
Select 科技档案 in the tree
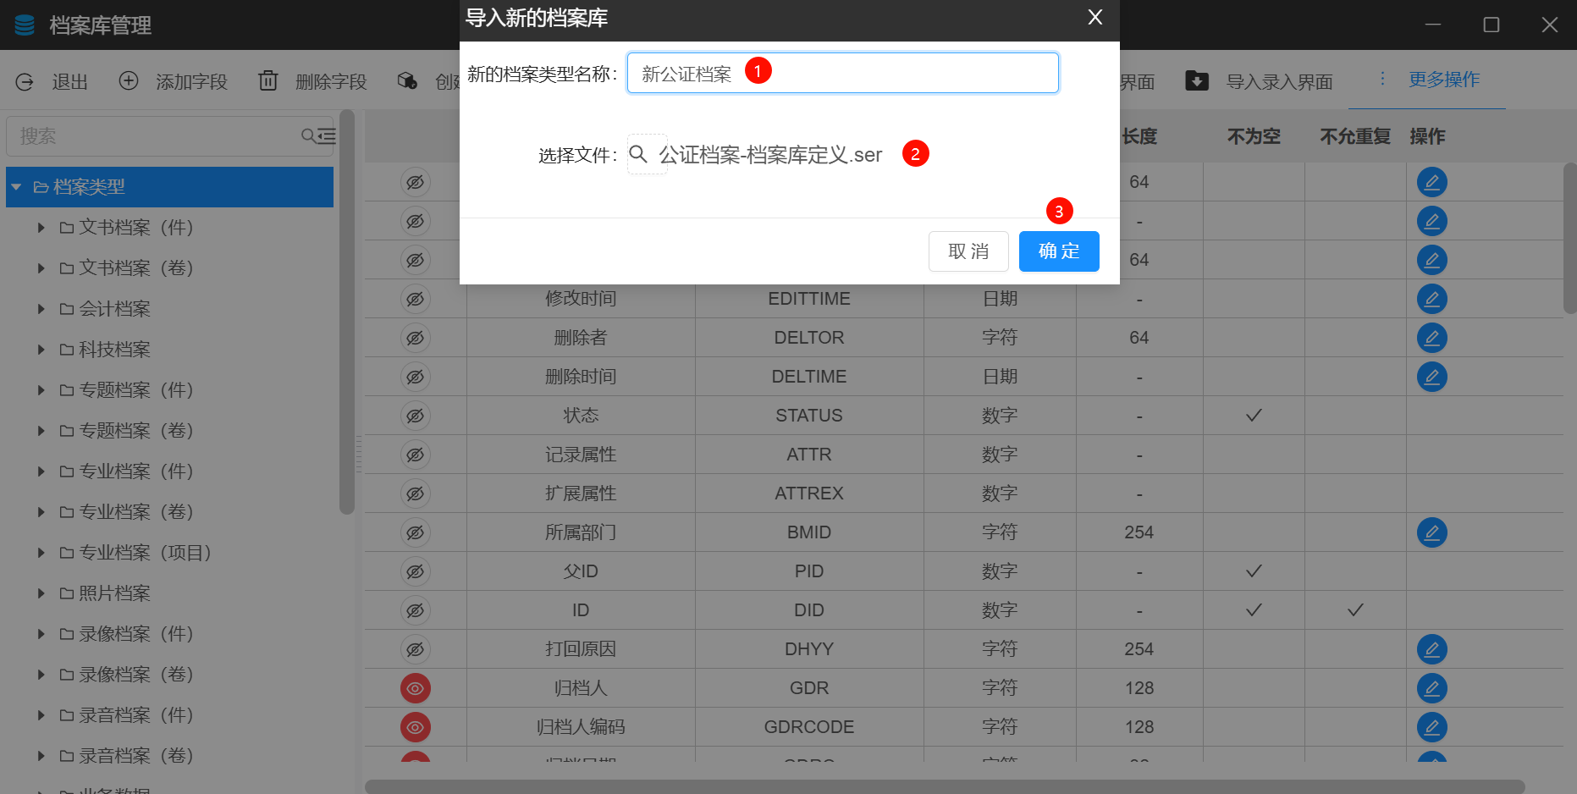(114, 350)
